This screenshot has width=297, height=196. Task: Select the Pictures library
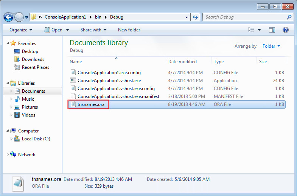coord(30,107)
